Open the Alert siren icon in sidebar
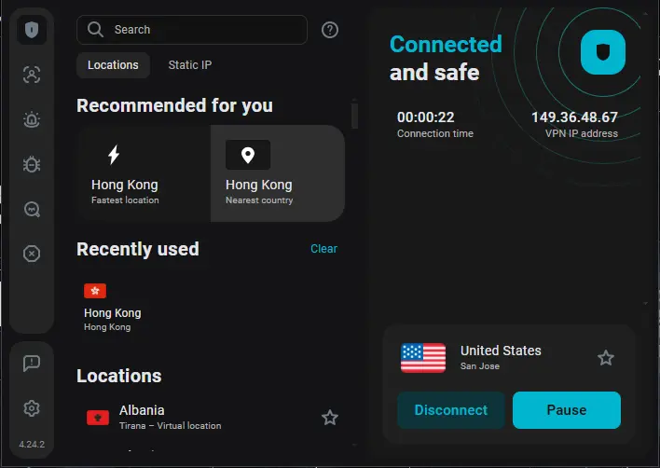660x468 pixels. pos(32,119)
